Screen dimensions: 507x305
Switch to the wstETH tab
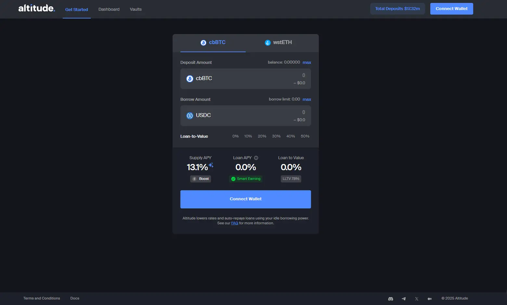click(x=278, y=43)
